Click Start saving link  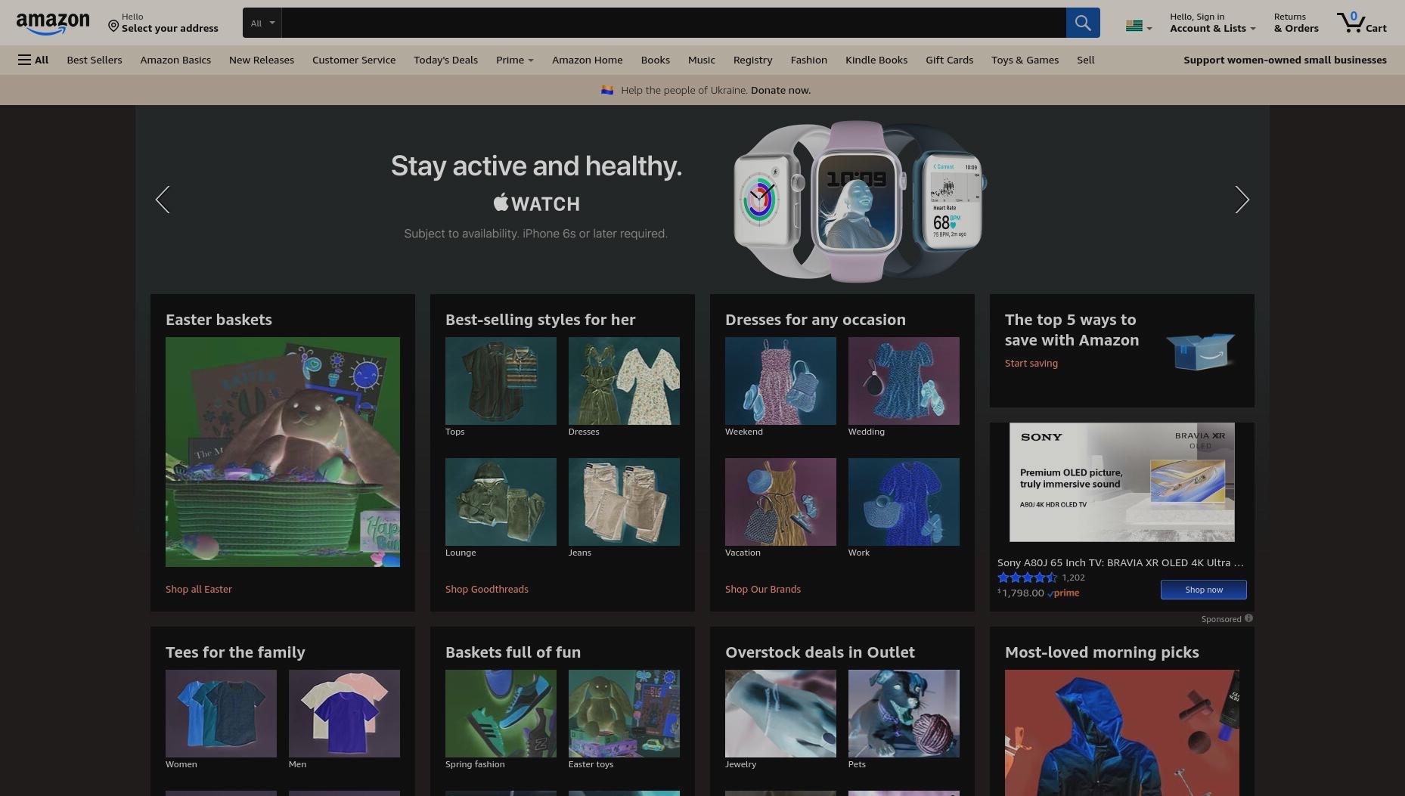tap(1031, 363)
